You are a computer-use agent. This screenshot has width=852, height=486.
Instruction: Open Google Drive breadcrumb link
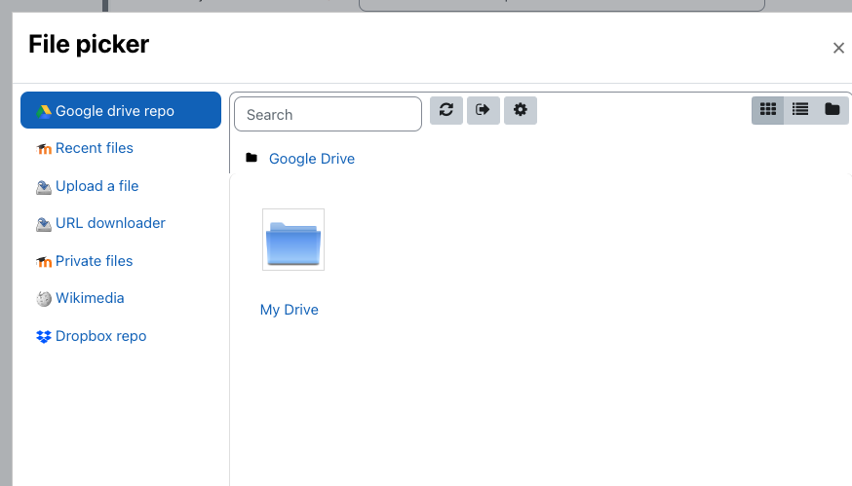pos(312,159)
